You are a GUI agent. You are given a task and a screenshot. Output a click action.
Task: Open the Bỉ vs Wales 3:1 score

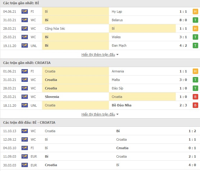coord(183,37)
